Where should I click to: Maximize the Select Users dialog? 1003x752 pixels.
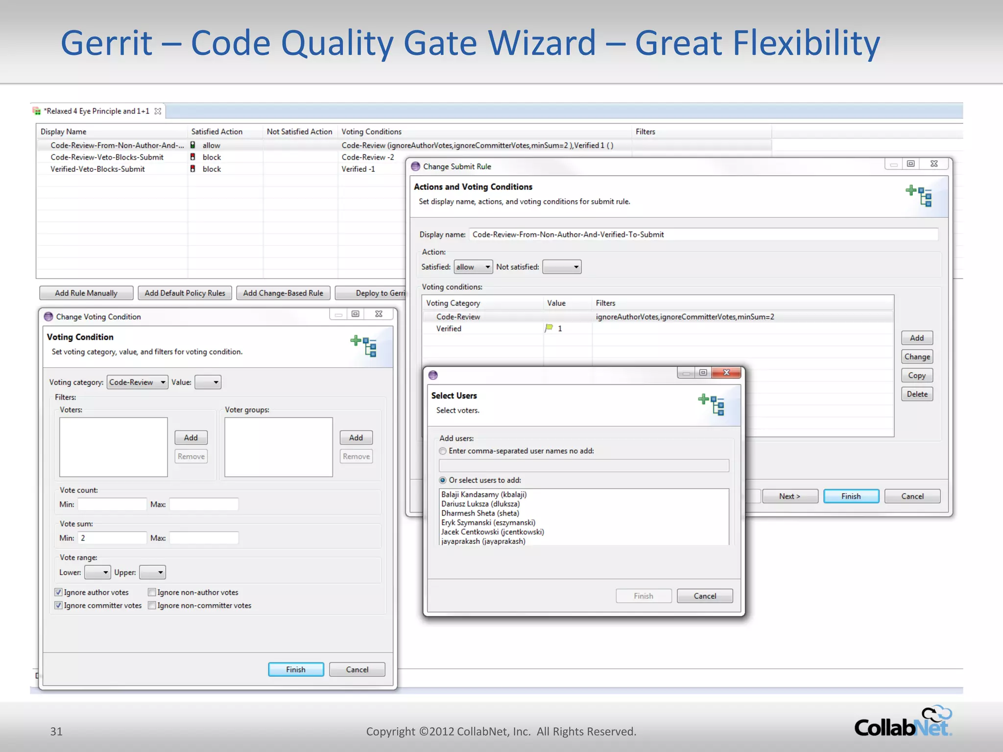tap(703, 373)
